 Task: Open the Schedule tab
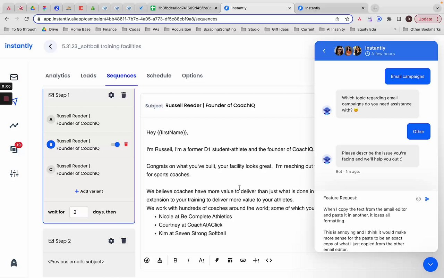click(x=159, y=76)
